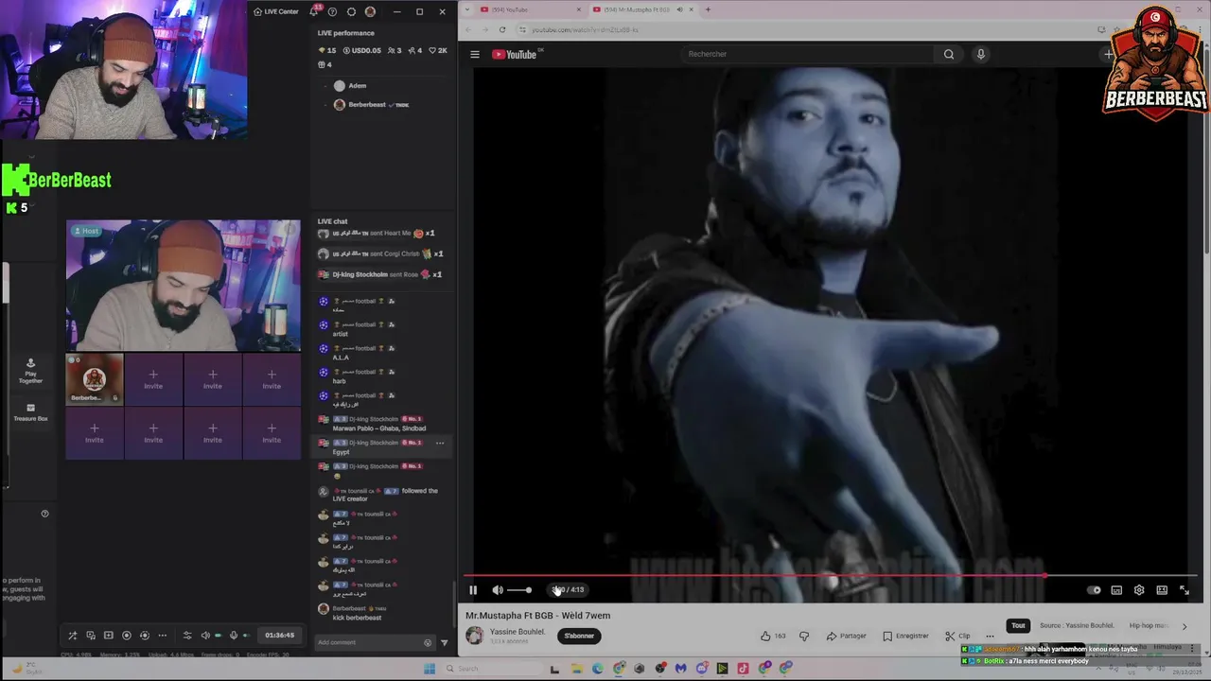Open Play Together panel
Screen dimensions: 1211x681
(30, 371)
